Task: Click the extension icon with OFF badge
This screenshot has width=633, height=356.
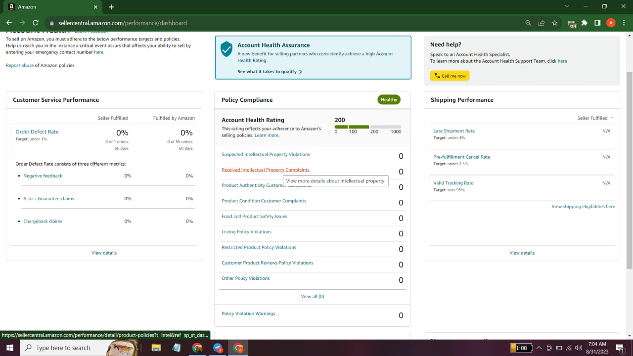Action: pos(572,23)
